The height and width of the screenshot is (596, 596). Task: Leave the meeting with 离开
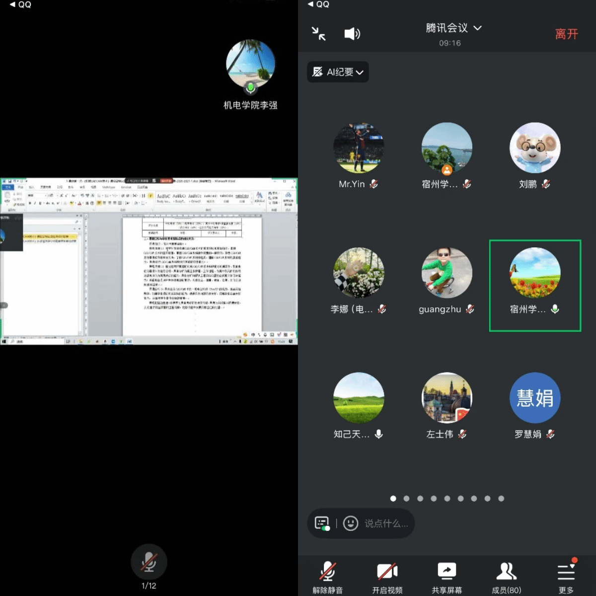tap(566, 34)
